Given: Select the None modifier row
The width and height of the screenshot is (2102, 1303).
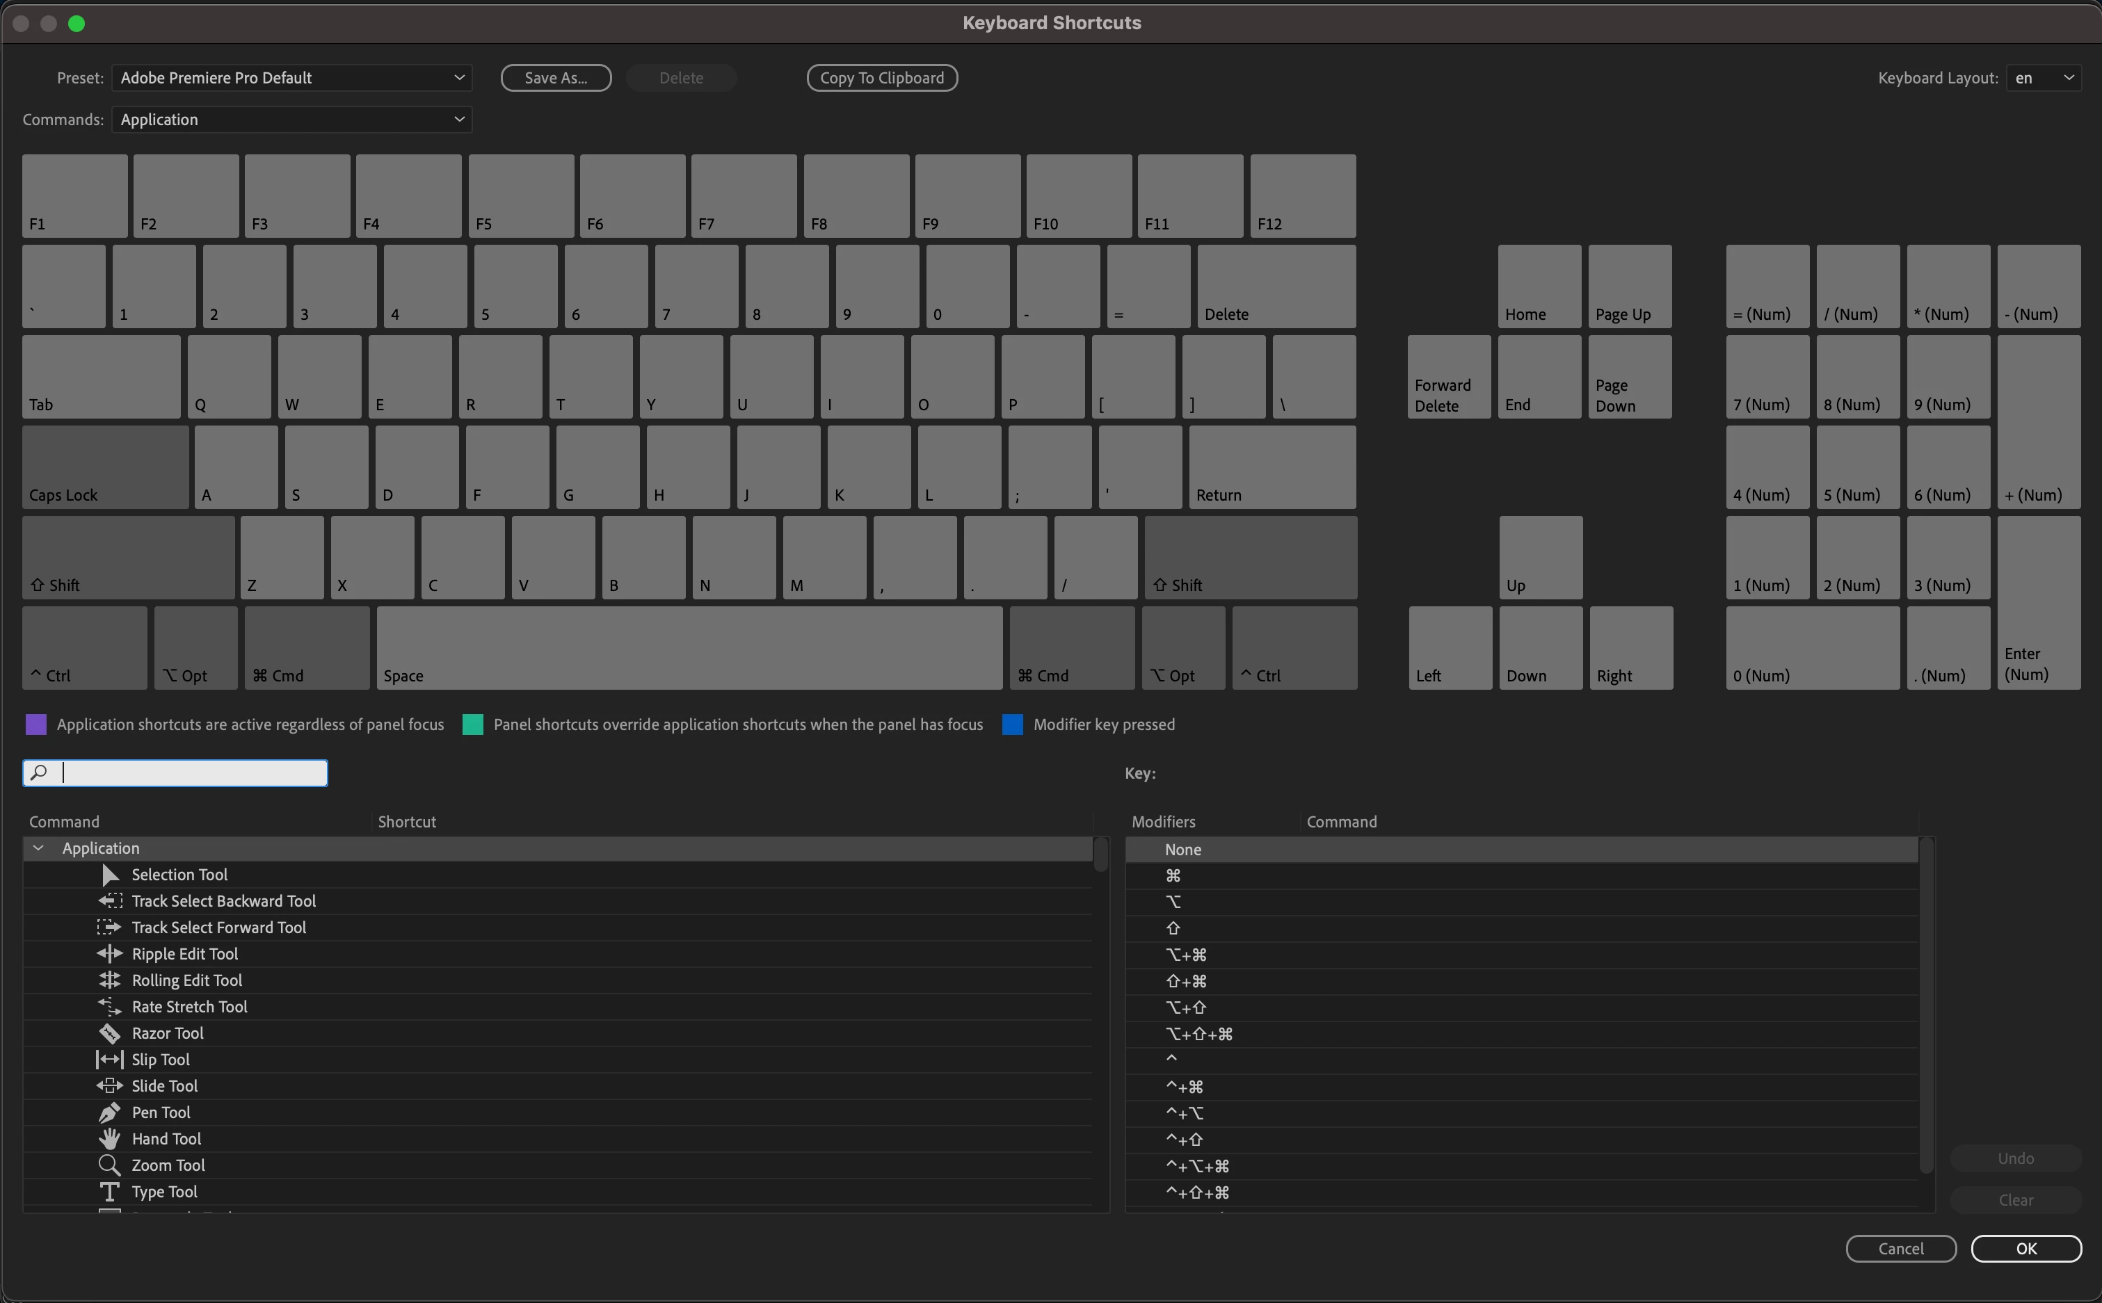Looking at the screenshot, I should coord(1182,850).
